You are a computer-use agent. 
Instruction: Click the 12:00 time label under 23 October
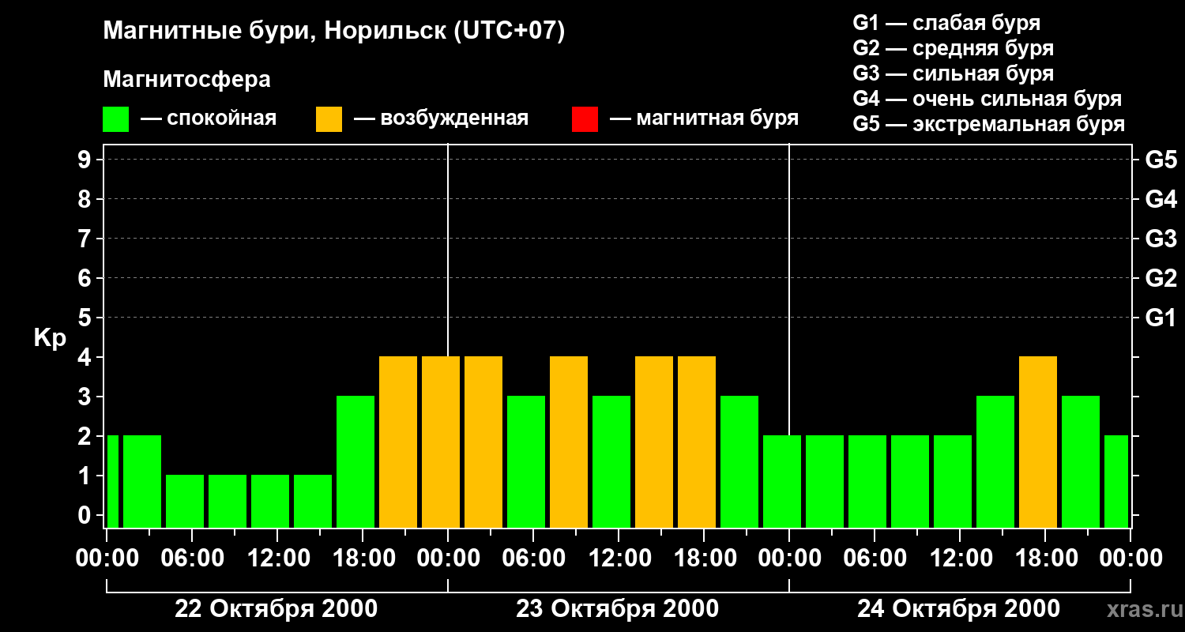click(x=619, y=559)
